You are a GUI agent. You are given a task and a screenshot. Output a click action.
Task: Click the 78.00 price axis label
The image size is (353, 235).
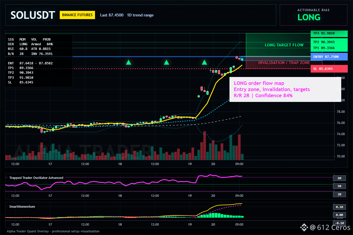(341, 112)
